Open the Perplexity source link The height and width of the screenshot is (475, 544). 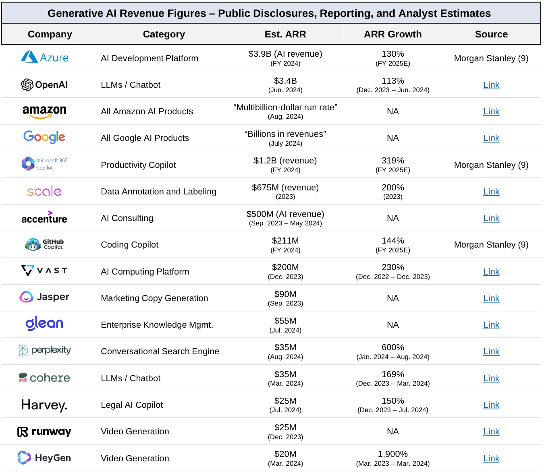point(491,351)
